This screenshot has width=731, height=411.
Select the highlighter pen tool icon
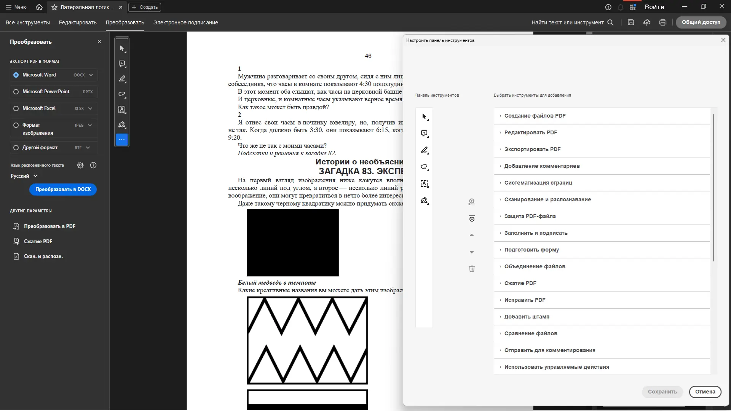click(122, 79)
